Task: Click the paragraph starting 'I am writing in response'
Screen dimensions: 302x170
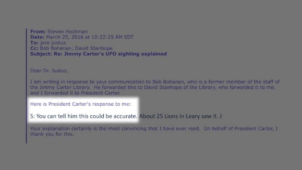Action: coord(155,87)
